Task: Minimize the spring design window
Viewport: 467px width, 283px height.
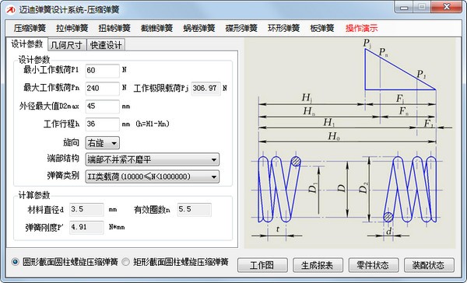Action: point(405,7)
